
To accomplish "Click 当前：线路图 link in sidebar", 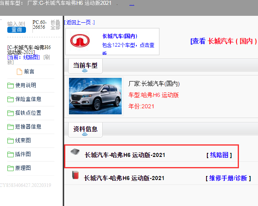I will click(24, 57).
